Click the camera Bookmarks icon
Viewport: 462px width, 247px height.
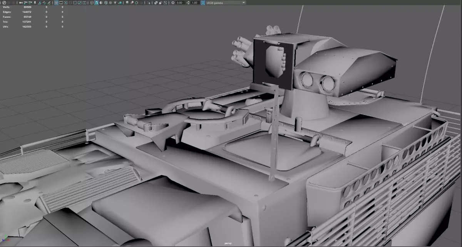pos(35,2)
